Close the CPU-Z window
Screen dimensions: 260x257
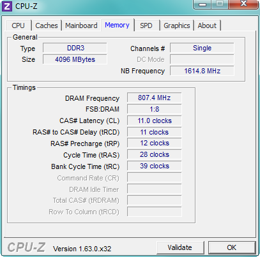tap(243, 4)
